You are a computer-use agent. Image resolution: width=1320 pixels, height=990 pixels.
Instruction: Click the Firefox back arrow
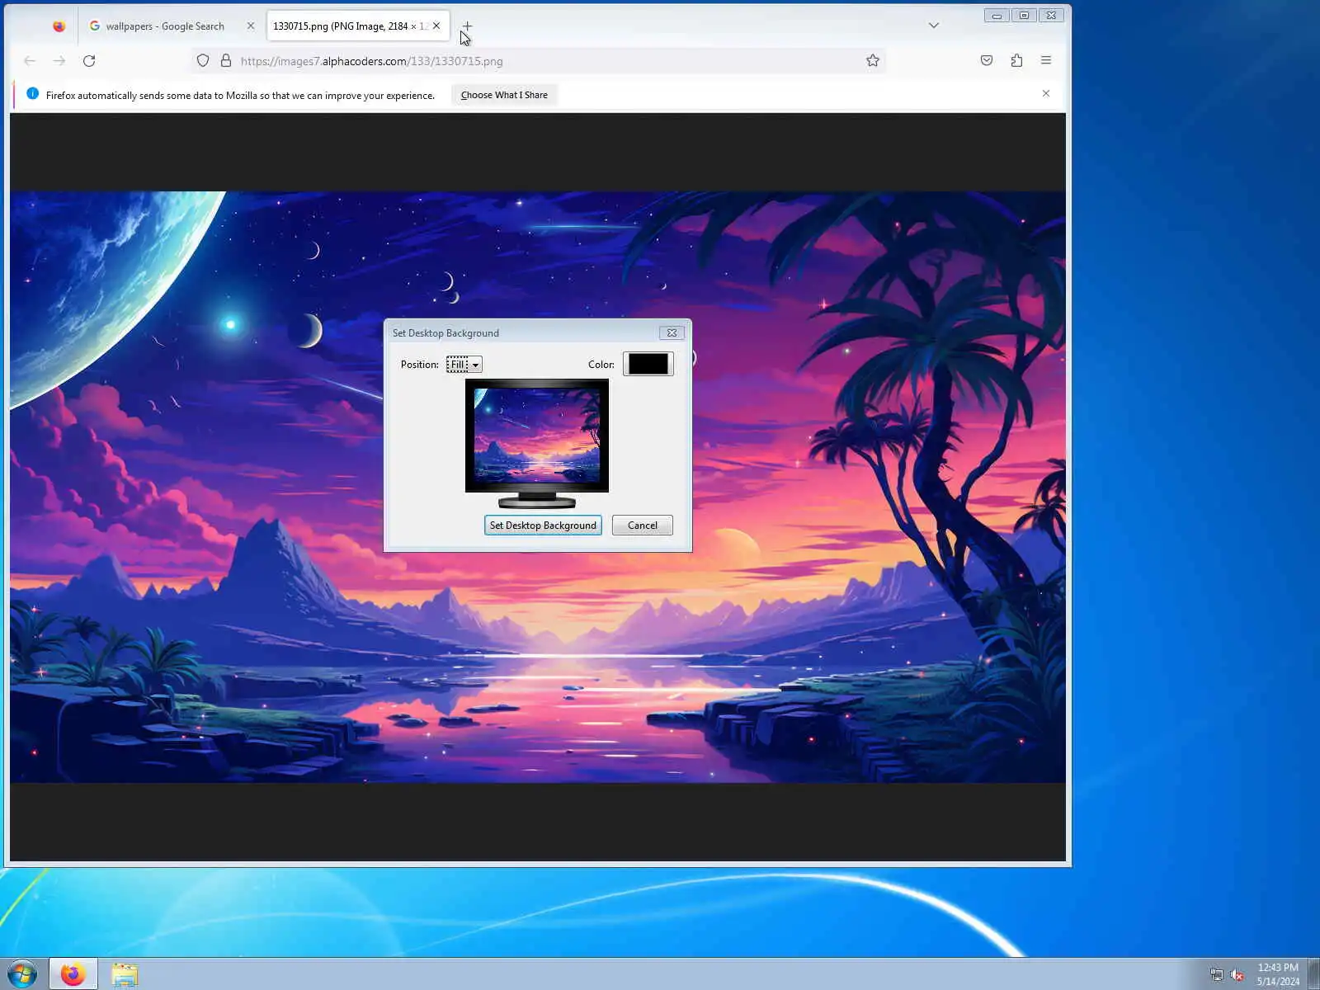pyautogui.click(x=30, y=61)
